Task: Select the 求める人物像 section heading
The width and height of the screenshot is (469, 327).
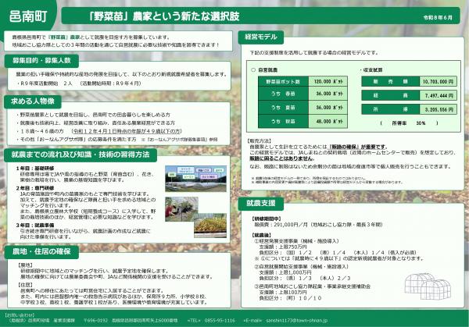Action: (x=33, y=101)
